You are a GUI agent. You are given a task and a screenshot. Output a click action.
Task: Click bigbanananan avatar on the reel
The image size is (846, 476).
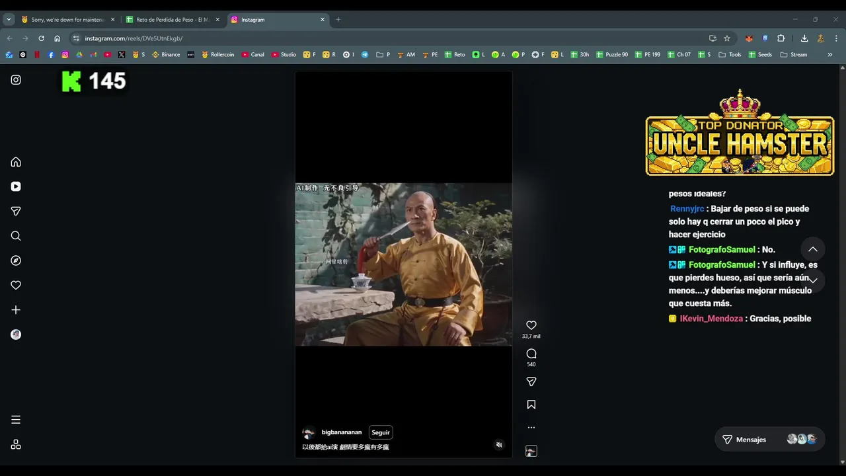pos(308,433)
